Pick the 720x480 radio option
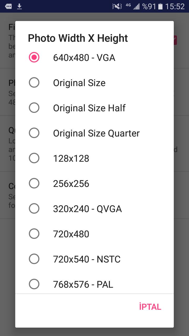This screenshot has height=336, width=189. [34, 234]
